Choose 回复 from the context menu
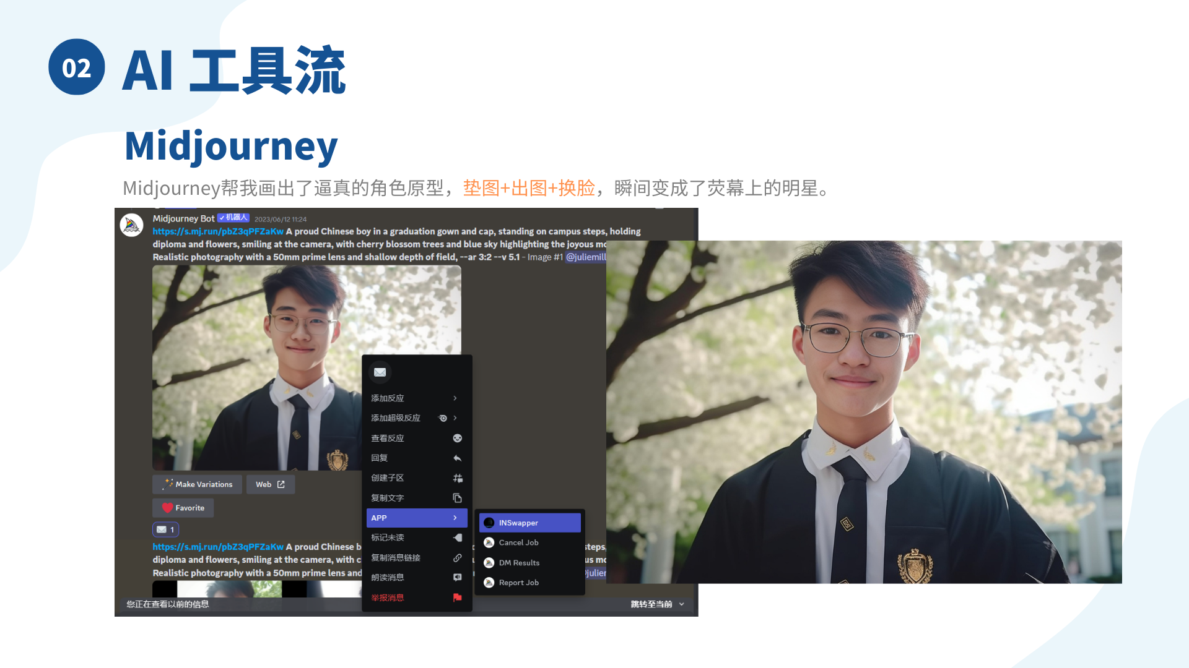Screen dimensions: 1189x668 tap(417, 458)
